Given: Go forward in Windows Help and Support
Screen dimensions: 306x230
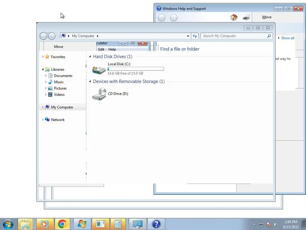Looking at the screenshot, I should 174,18.
